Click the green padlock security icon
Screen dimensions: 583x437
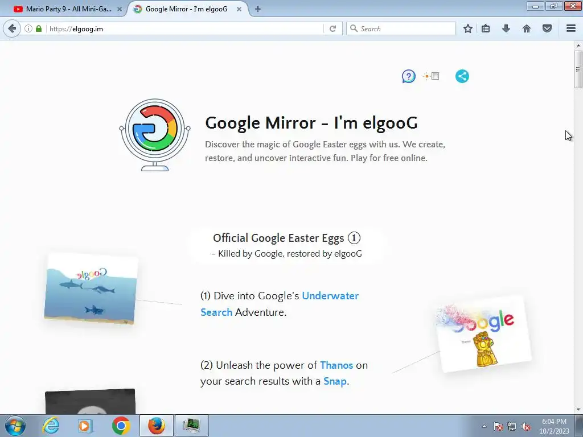coord(39,28)
